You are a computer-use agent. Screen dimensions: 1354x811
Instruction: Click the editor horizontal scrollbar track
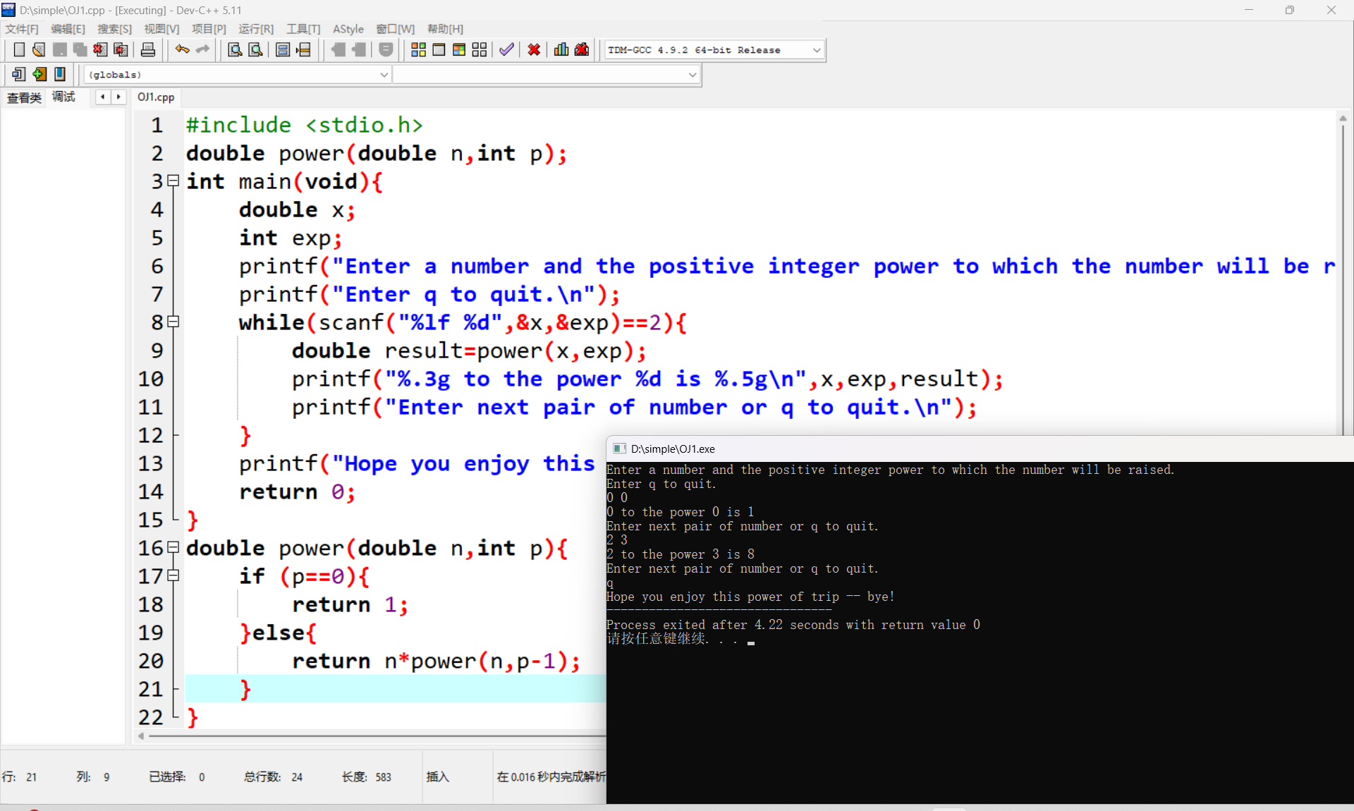pos(374,736)
